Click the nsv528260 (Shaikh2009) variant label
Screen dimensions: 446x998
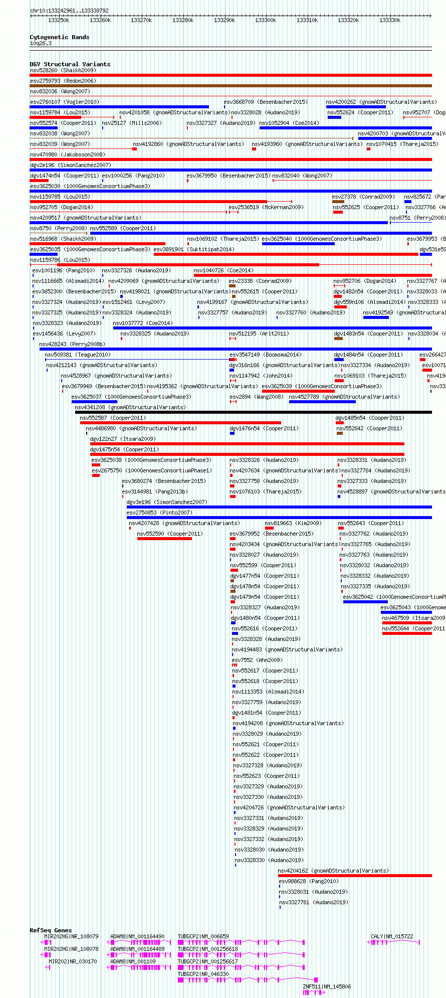tap(63, 70)
